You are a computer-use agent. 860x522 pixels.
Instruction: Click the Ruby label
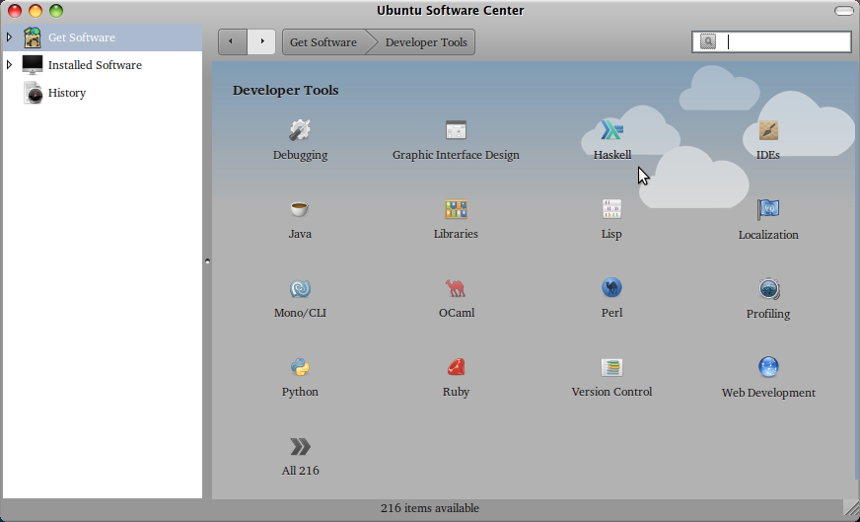pos(456,392)
